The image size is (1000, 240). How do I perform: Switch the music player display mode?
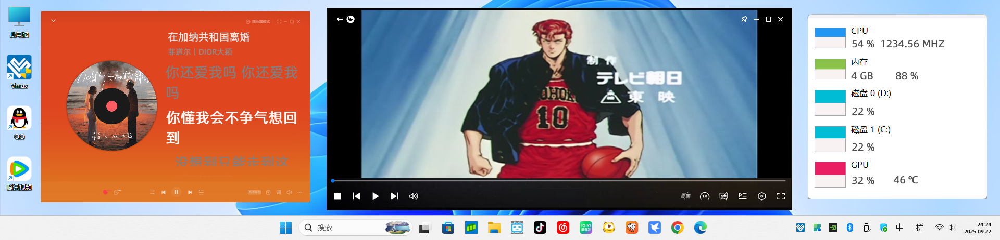pyautogui.click(x=258, y=21)
